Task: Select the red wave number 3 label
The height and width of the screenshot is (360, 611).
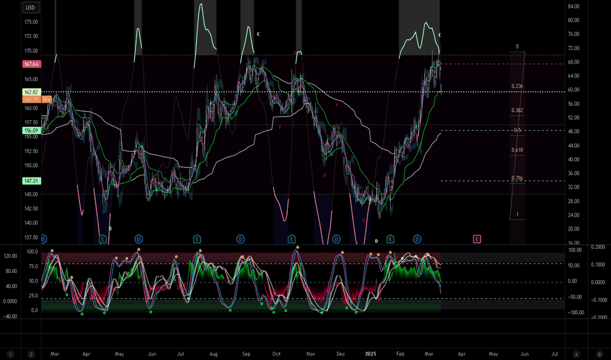Action: (x=325, y=175)
